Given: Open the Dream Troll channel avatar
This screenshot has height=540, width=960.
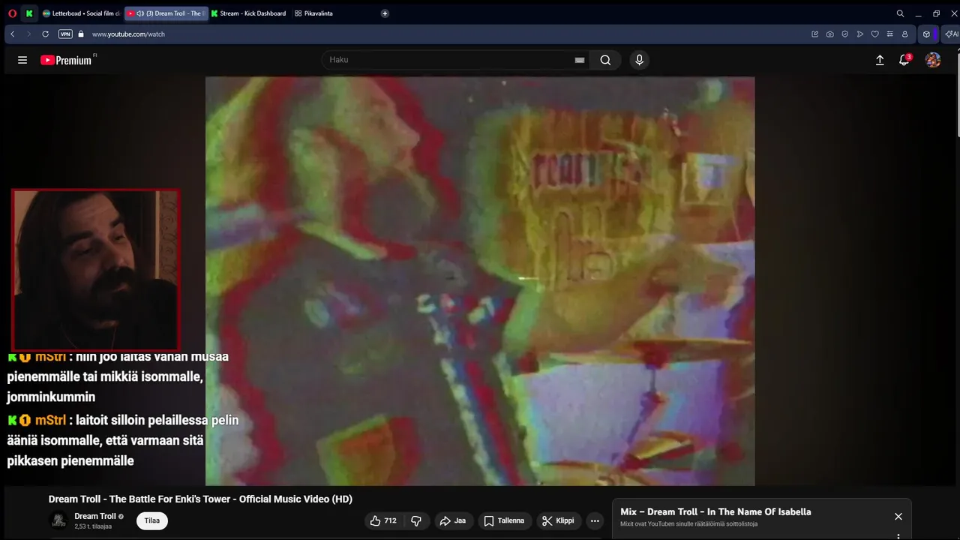Looking at the screenshot, I should point(58,520).
